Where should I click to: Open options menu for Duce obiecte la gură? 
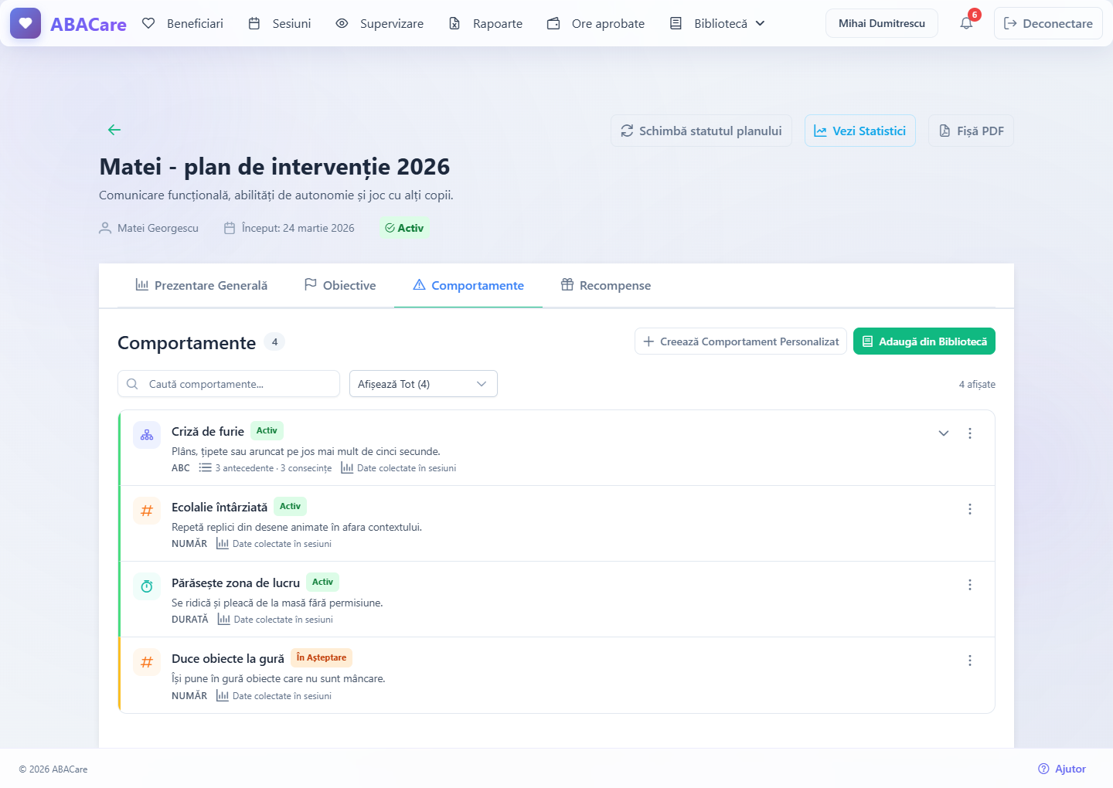970,661
